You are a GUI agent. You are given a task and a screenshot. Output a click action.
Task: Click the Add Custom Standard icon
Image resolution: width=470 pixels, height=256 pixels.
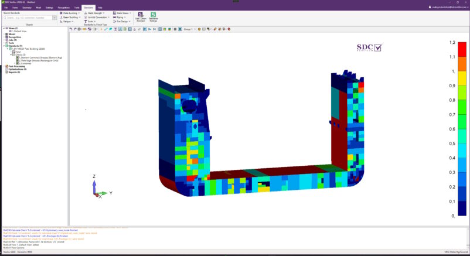[140, 15]
